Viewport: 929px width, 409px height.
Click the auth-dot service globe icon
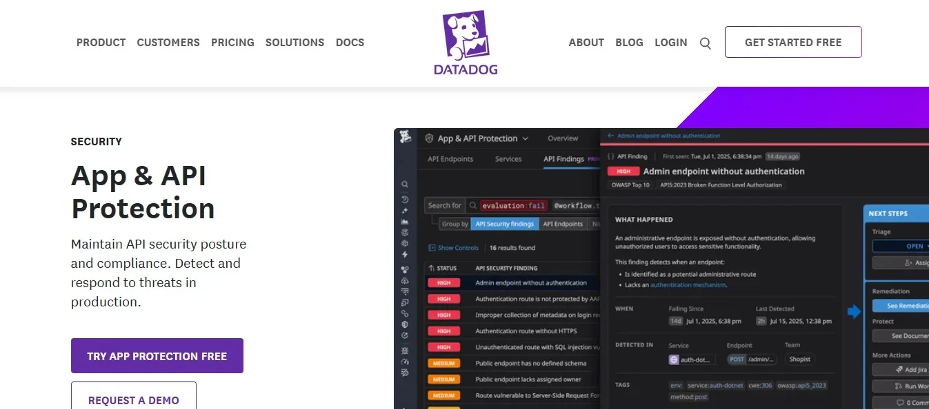point(674,359)
